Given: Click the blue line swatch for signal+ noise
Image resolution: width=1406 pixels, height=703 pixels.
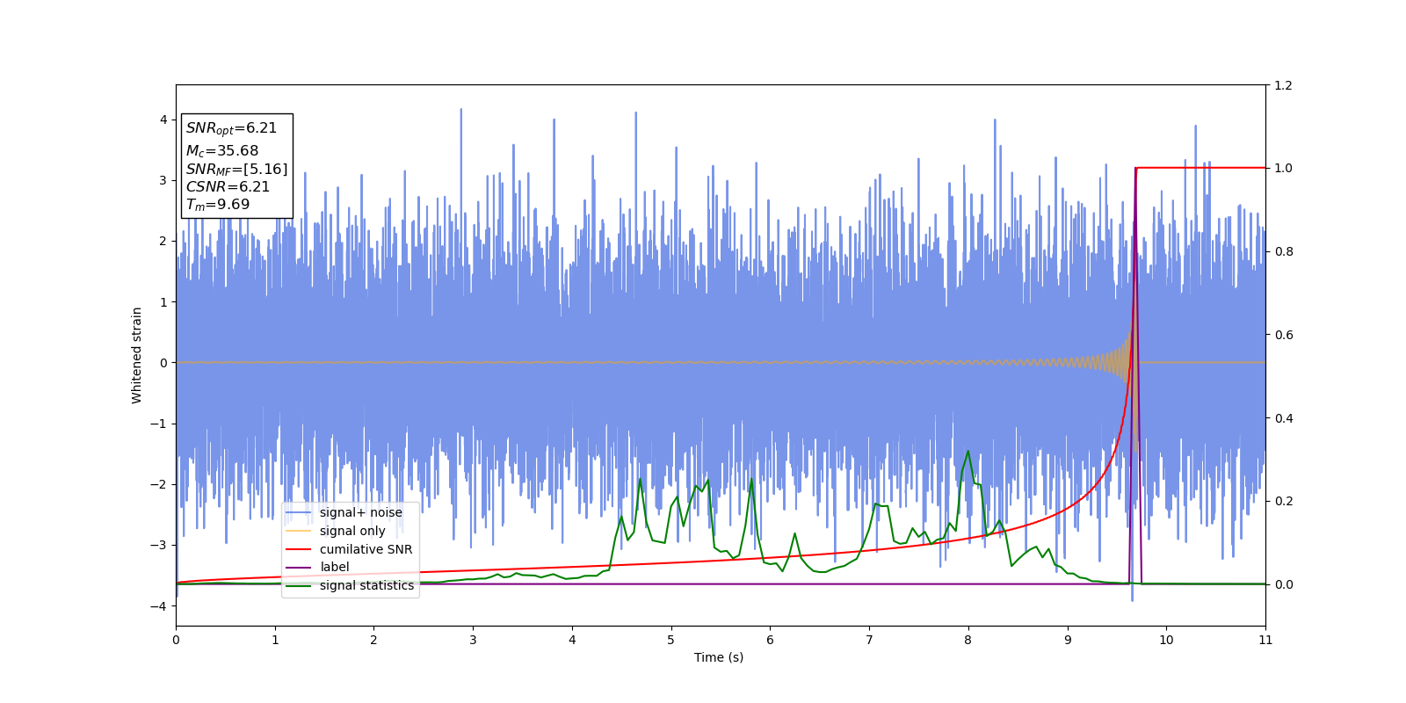Looking at the screenshot, I should (299, 512).
